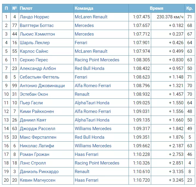Select gap value + 1.550
The height and width of the screenshot is (187, 196).
176,103
